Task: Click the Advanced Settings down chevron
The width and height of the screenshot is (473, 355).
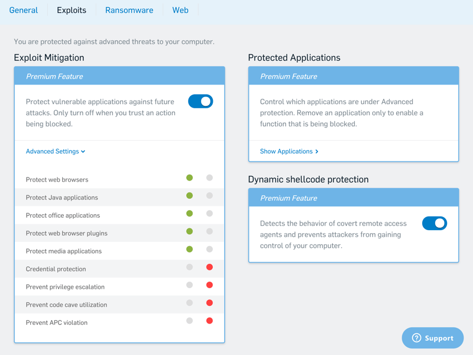Action: point(83,151)
